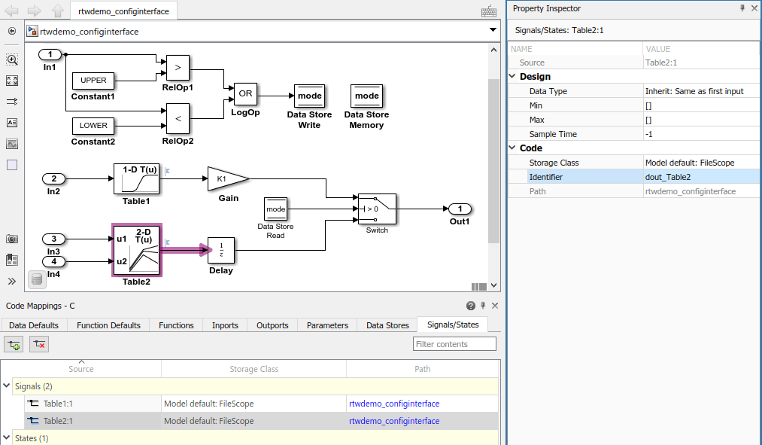Collapse the Signals (2) group

click(6, 386)
